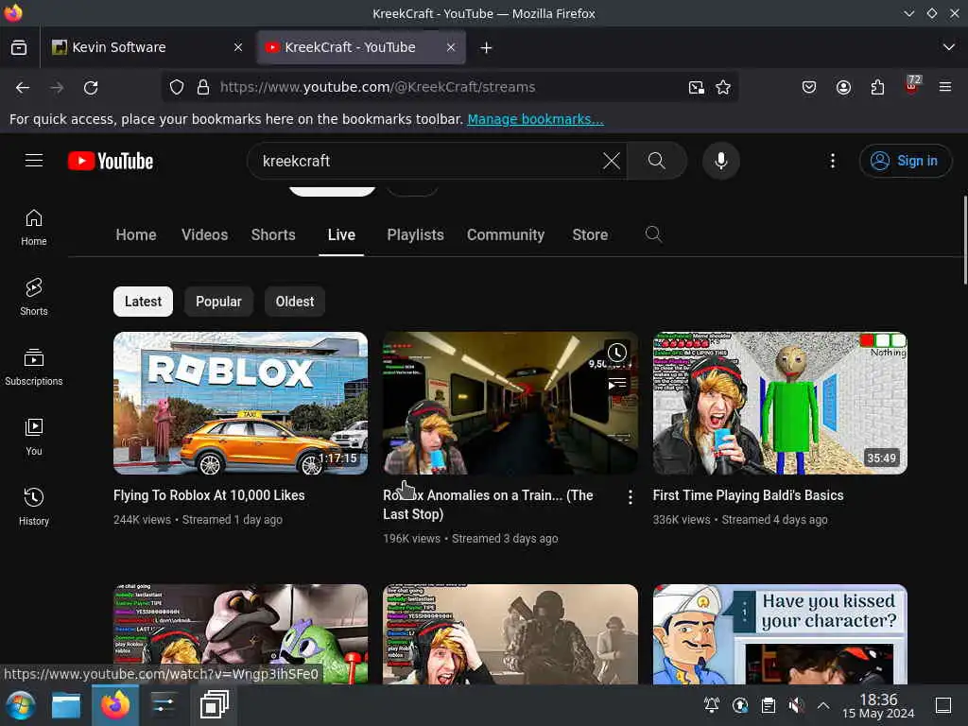The height and width of the screenshot is (726, 968).
Task: Open Home in the YouTube sidebar
Action: coord(33,227)
